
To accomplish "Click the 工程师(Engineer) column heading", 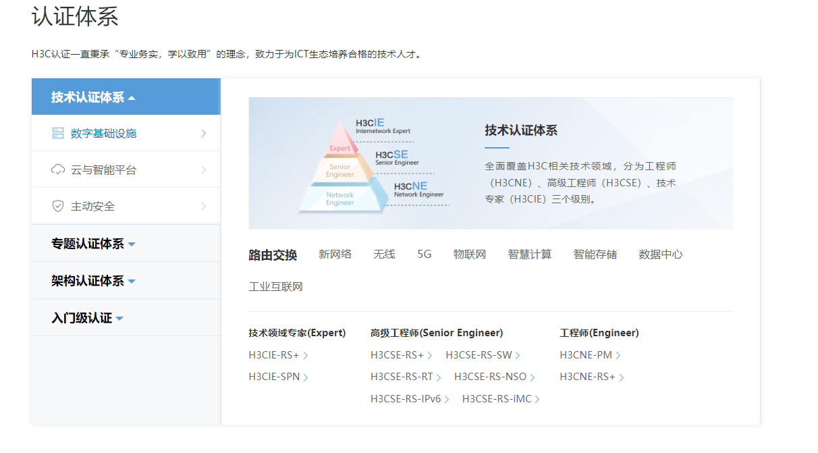I will click(x=599, y=333).
